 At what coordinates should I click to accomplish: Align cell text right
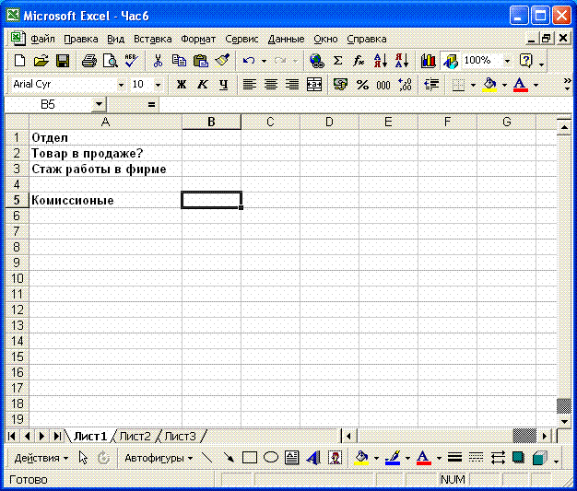[292, 85]
